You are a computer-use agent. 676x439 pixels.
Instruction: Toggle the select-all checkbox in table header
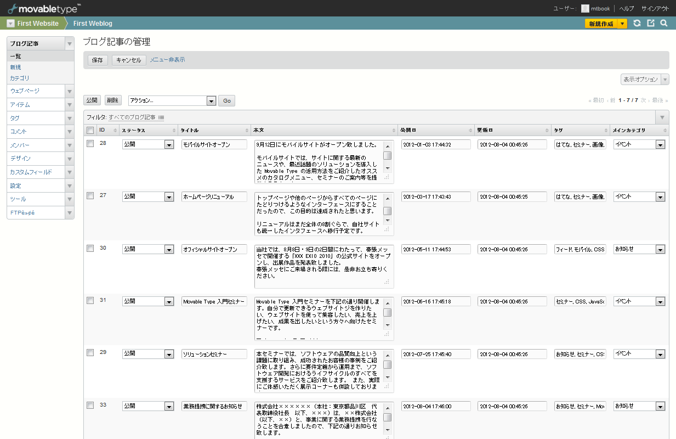(90, 130)
